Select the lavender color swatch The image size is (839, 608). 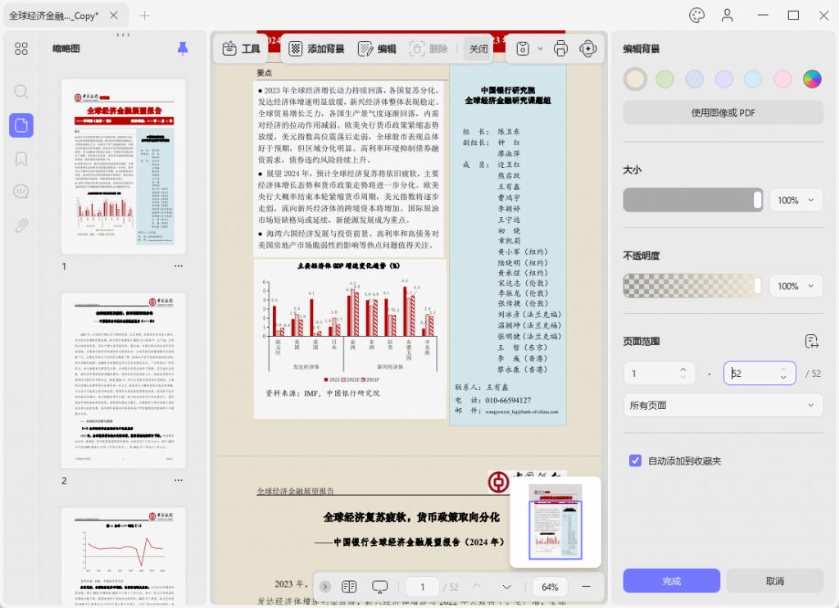(x=724, y=79)
